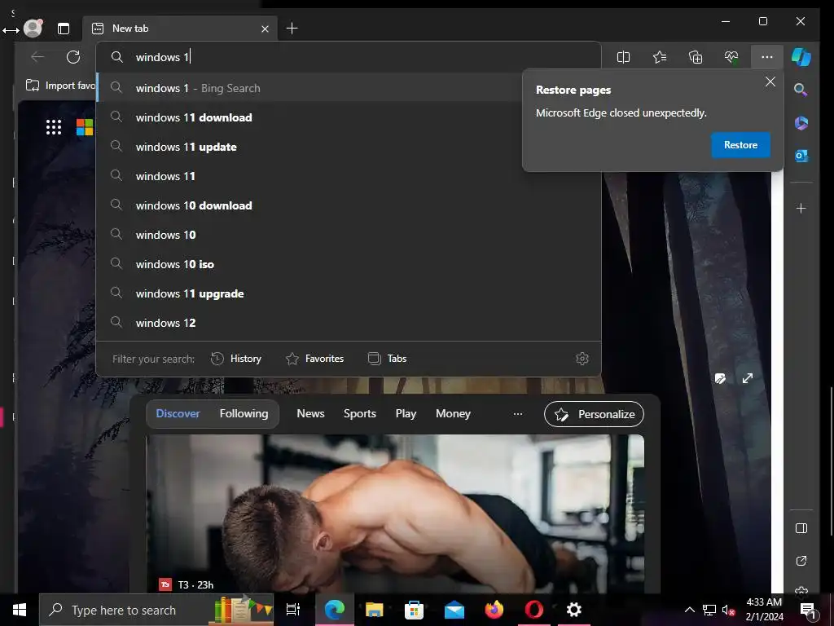Show hidden system tray icons

(689, 610)
